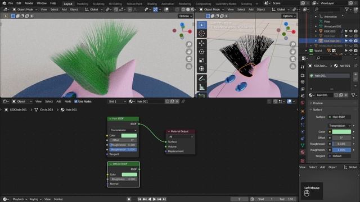
Task: Jump to the timeline start frame
Action: click(139, 199)
